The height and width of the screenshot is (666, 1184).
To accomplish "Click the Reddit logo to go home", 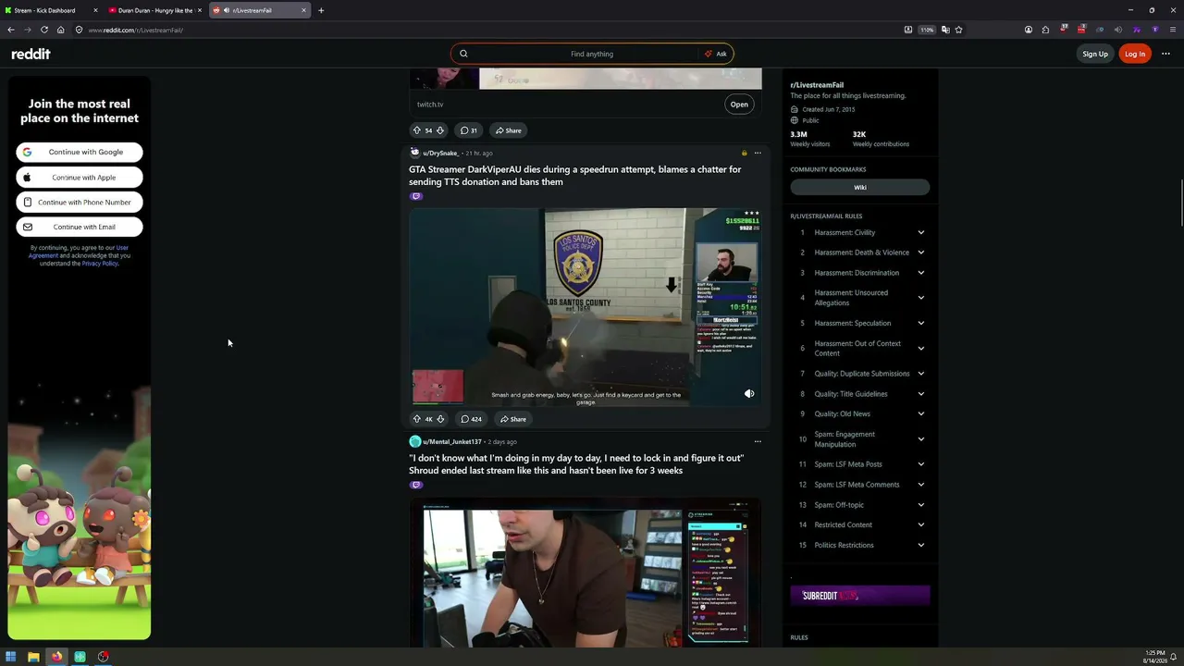I will pyautogui.click(x=31, y=54).
